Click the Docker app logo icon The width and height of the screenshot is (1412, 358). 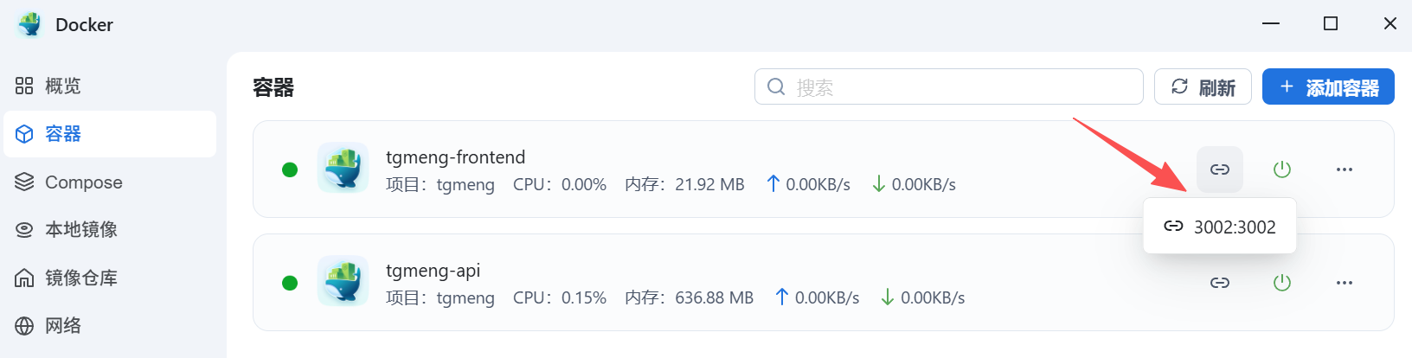click(30, 24)
